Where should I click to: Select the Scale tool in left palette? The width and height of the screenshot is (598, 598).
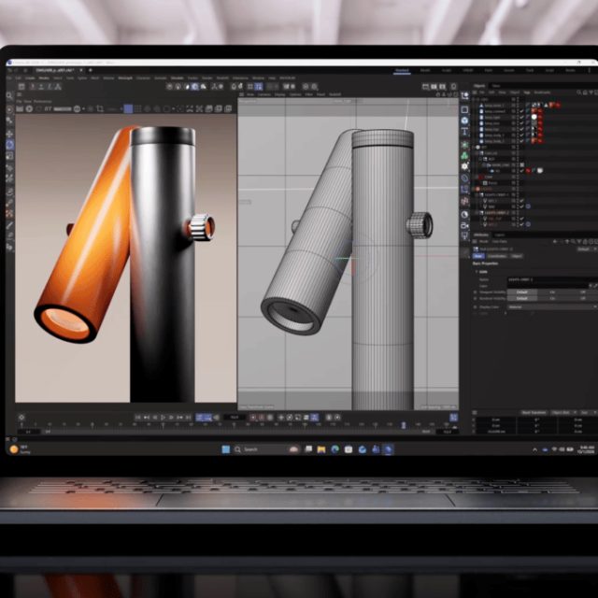click(10, 156)
